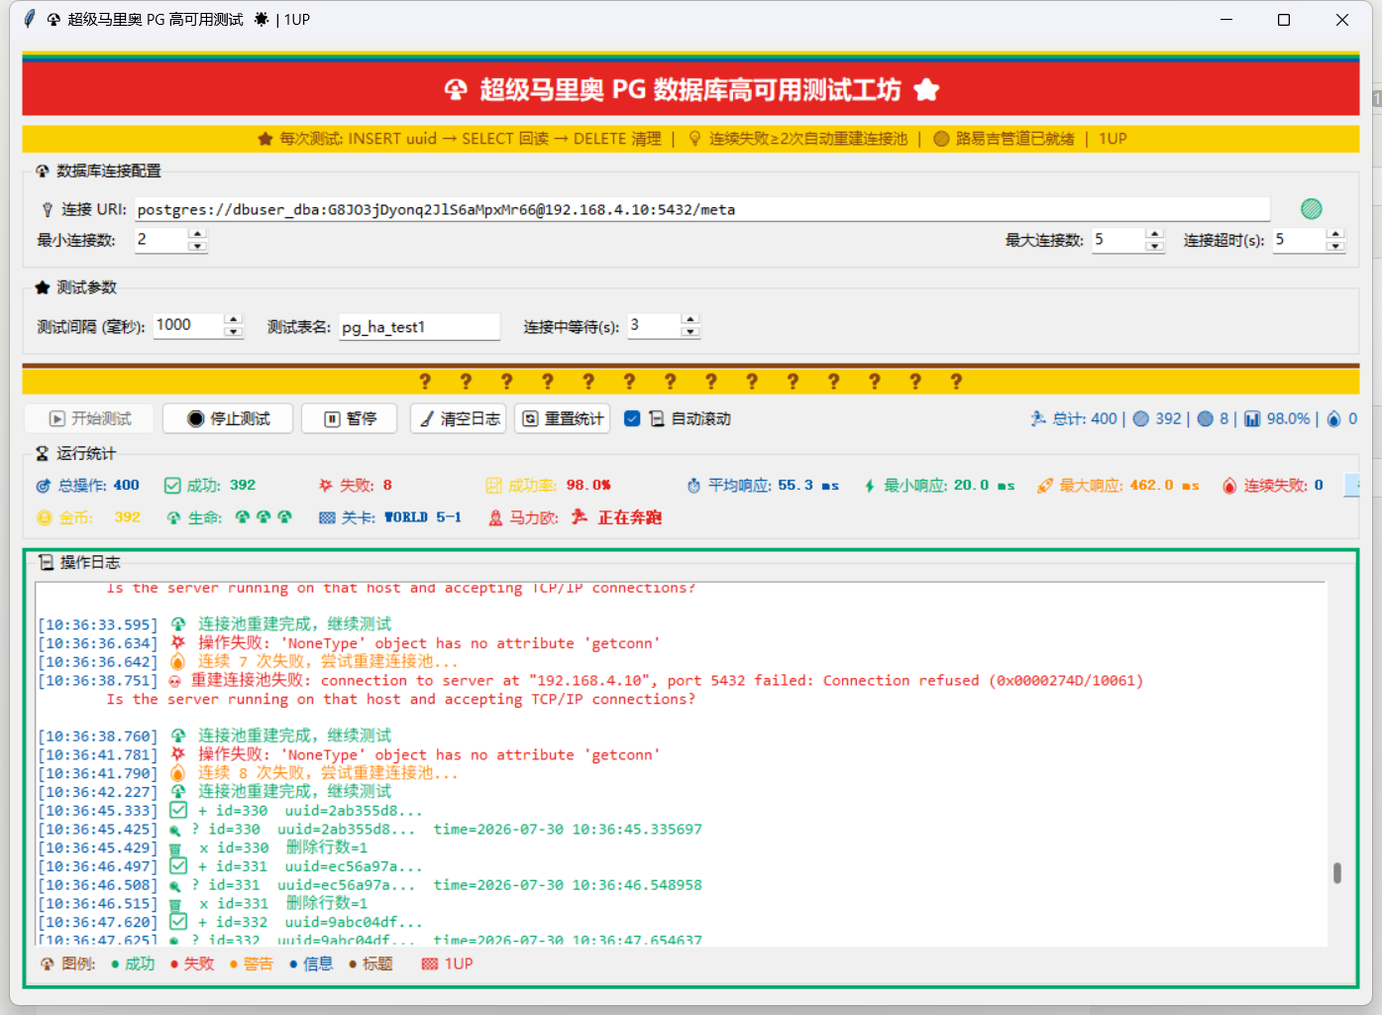The height and width of the screenshot is (1015, 1382).
Task: Click the 操作失败 log line at 10:36:36.634
Action: coord(349,643)
